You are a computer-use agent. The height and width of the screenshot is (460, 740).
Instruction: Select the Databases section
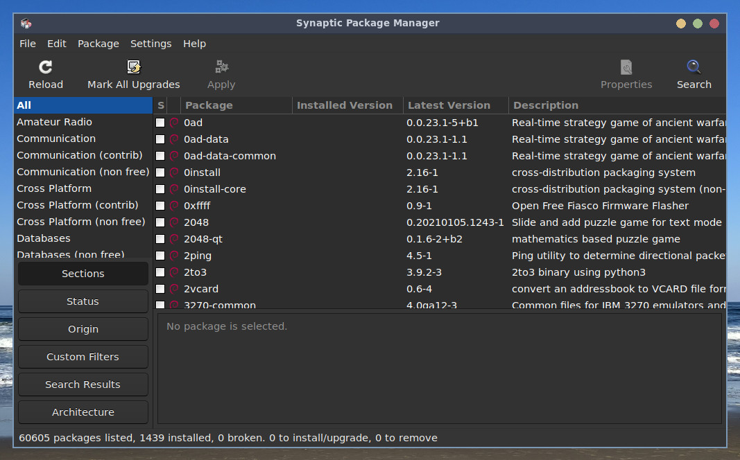(83, 238)
